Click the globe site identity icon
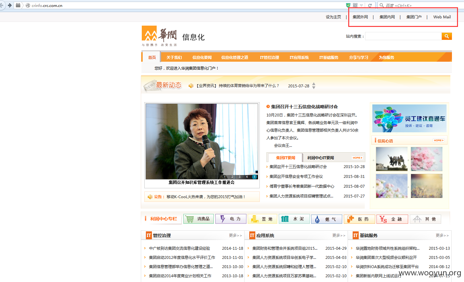464x282 pixels. point(28,5)
